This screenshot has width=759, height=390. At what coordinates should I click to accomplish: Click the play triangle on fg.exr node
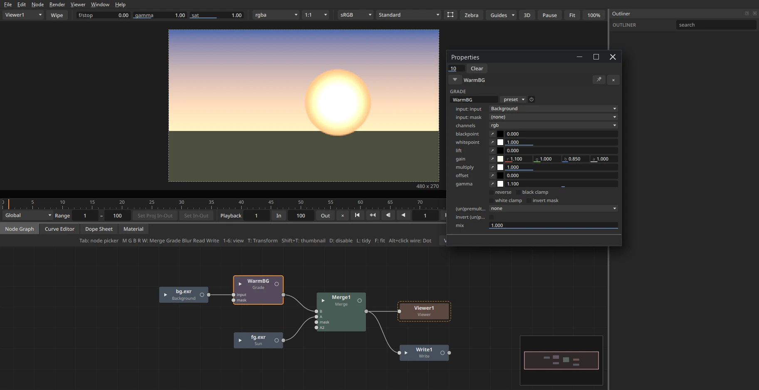(x=240, y=341)
